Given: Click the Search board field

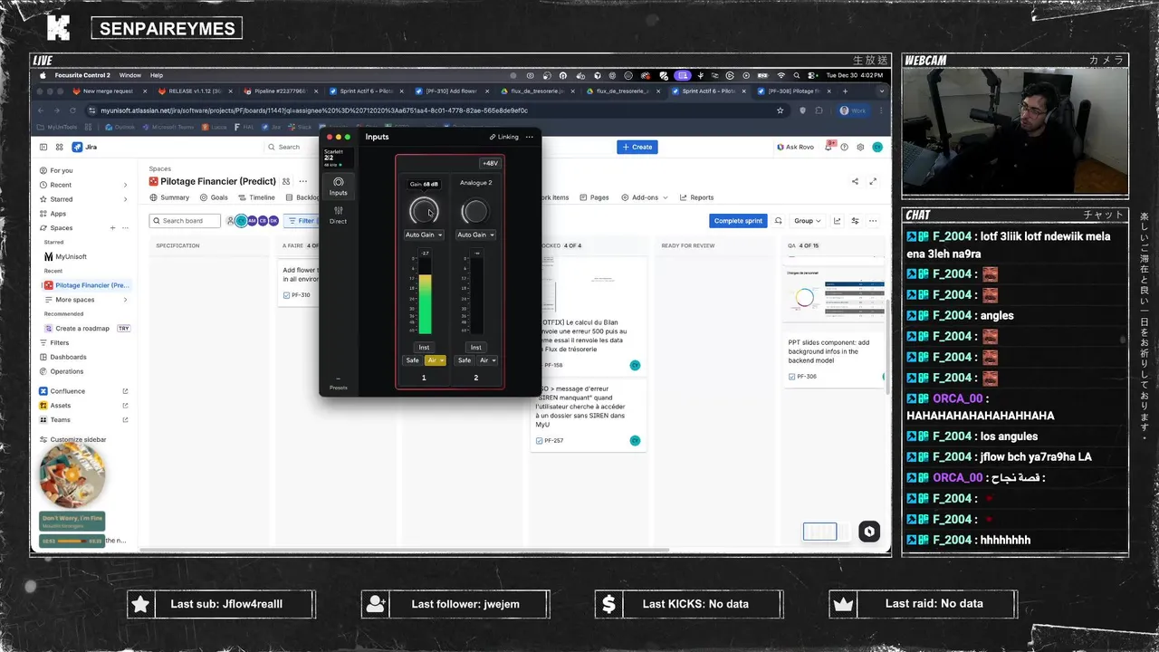Looking at the screenshot, I should pyautogui.click(x=186, y=221).
